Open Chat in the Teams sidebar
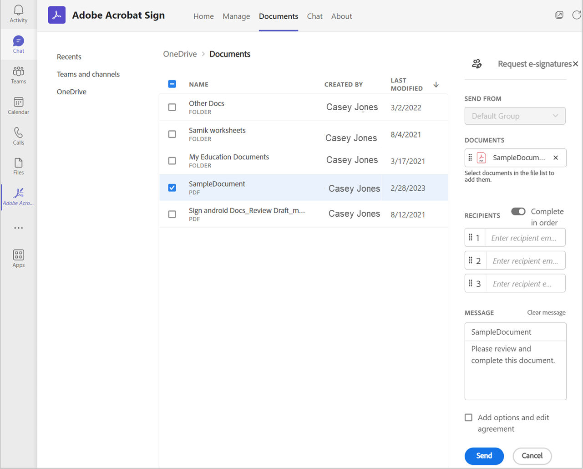 [19, 44]
